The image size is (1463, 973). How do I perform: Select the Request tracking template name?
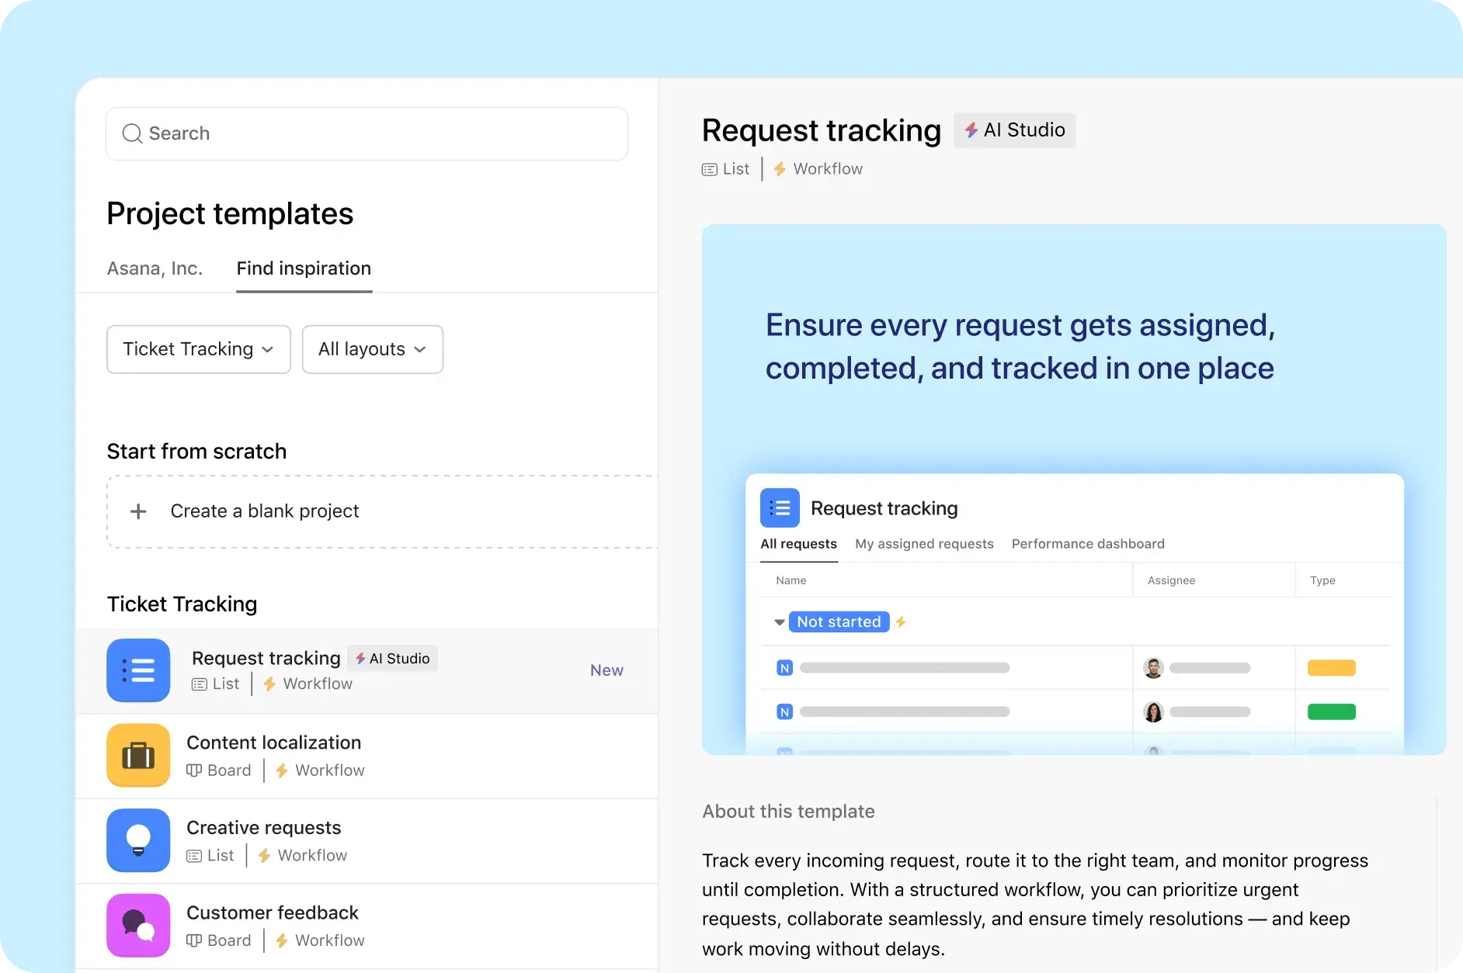tap(266, 658)
